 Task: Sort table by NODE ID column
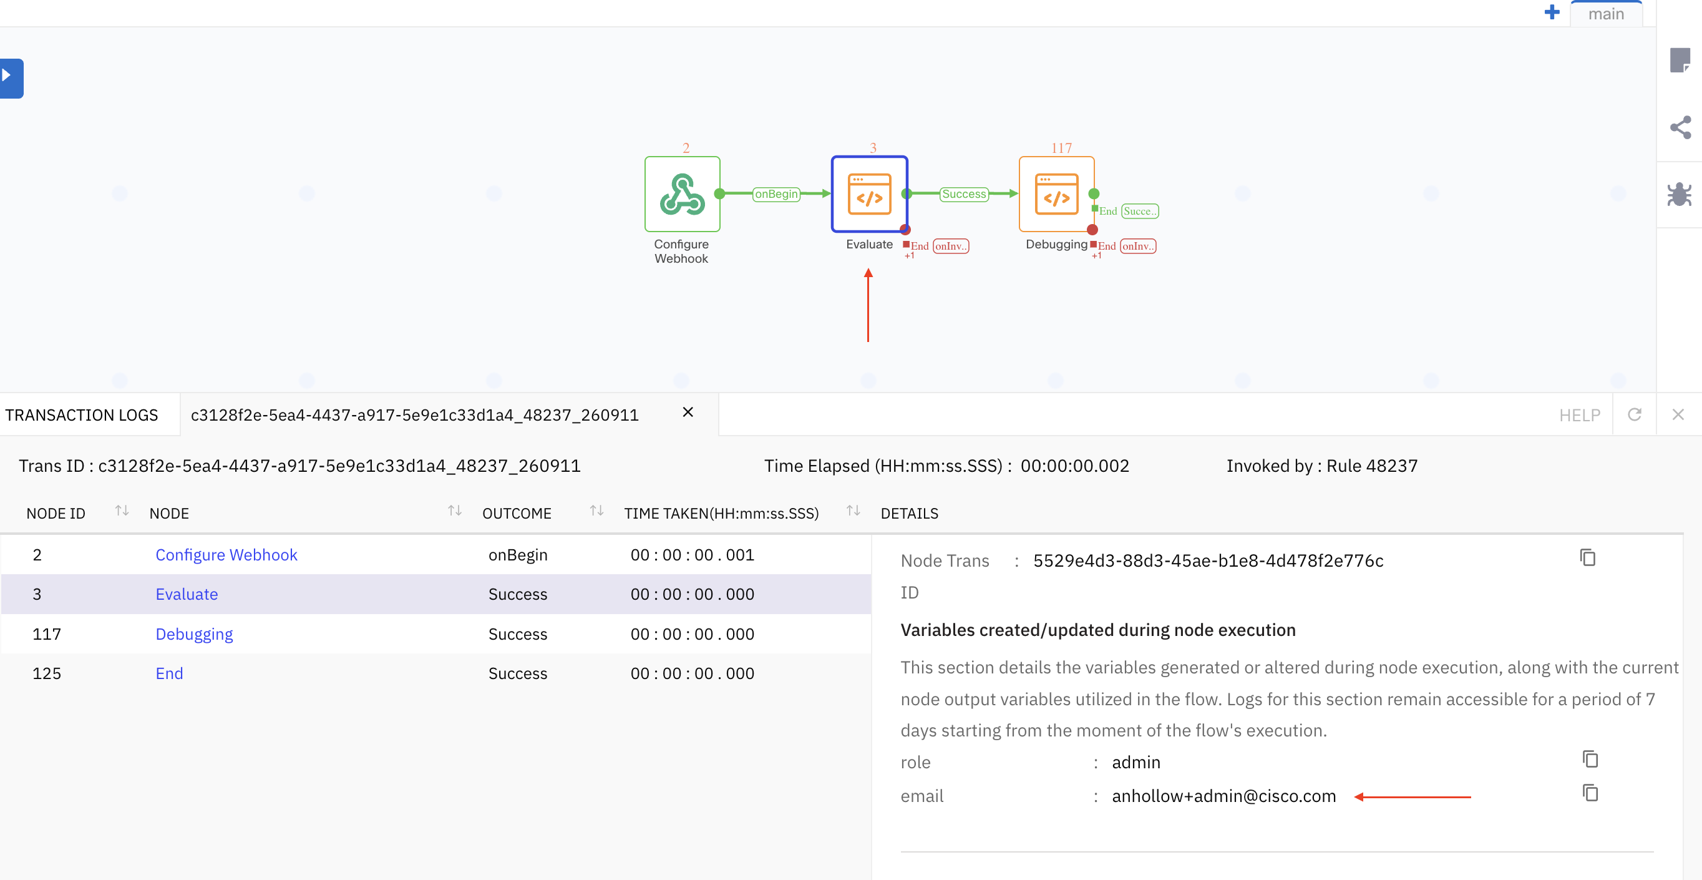(122, 511)
